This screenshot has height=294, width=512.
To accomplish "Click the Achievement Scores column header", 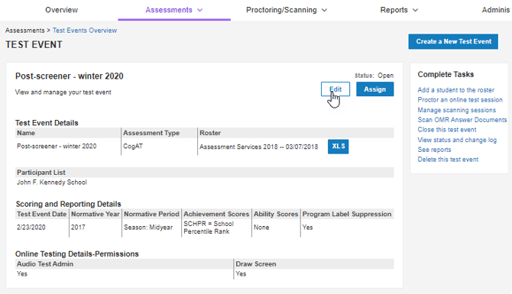I will [216, 214].
